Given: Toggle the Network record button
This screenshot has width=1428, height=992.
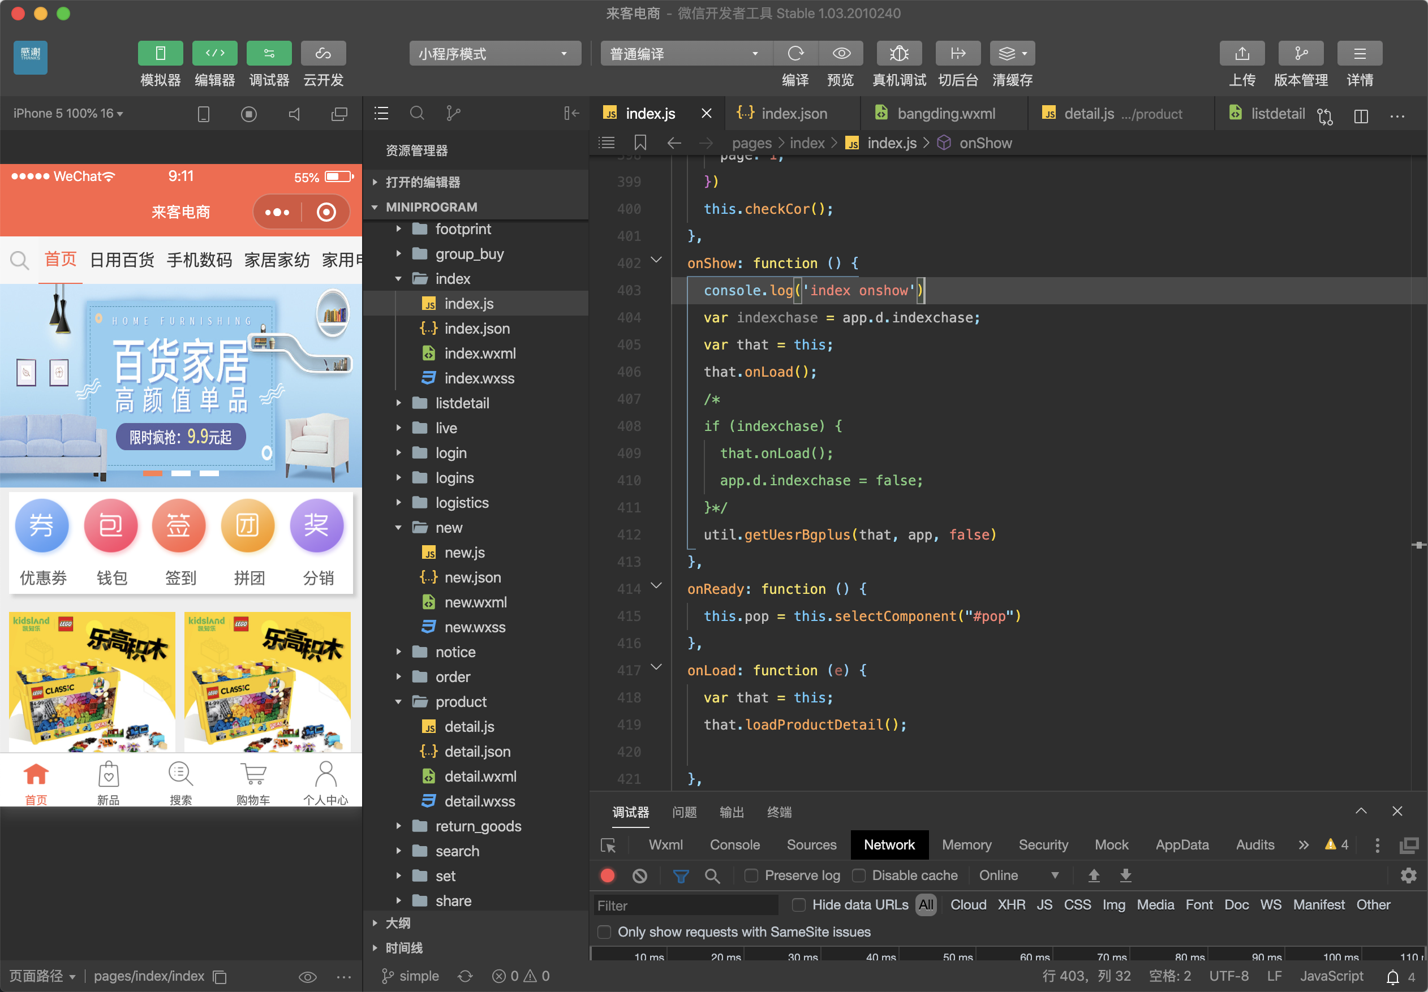Looking at the screenshot, I should pyautogui.click(x=608, y=875).
